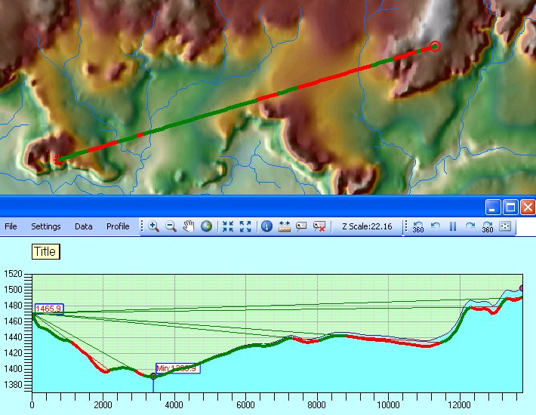Select the blue info identify tool
The height and width of the screenshot is (415, 536).
266,226
